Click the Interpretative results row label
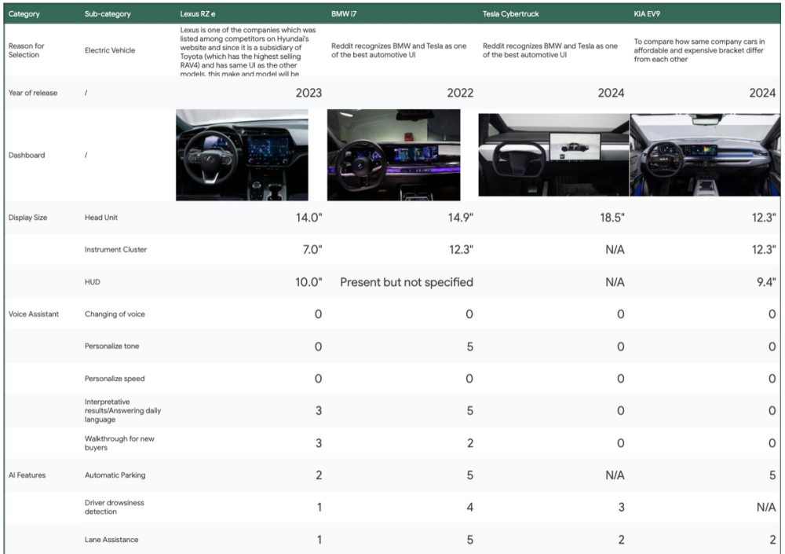 122,411
